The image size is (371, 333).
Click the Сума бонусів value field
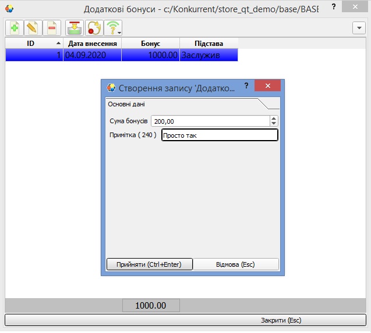tap(210, 121)
